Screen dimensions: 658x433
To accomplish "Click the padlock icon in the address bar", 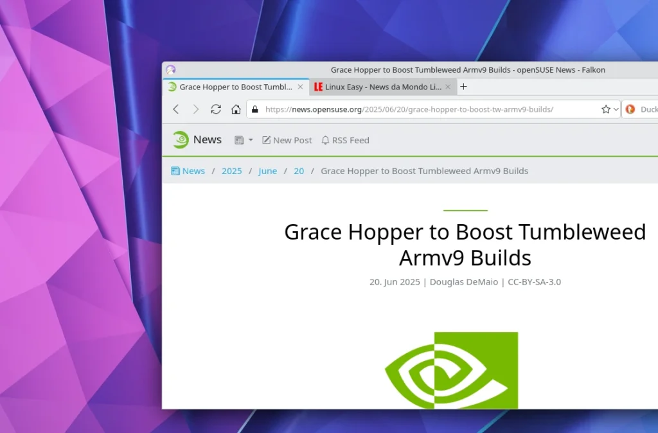I will [254, 109].
